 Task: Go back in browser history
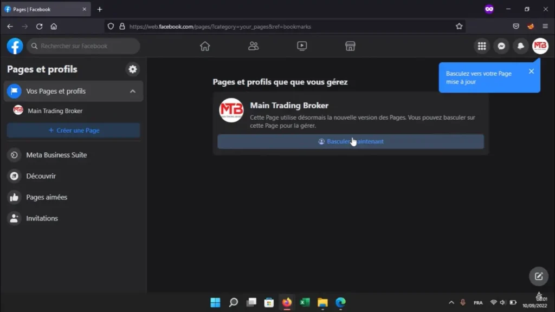[x=10, y=27]
